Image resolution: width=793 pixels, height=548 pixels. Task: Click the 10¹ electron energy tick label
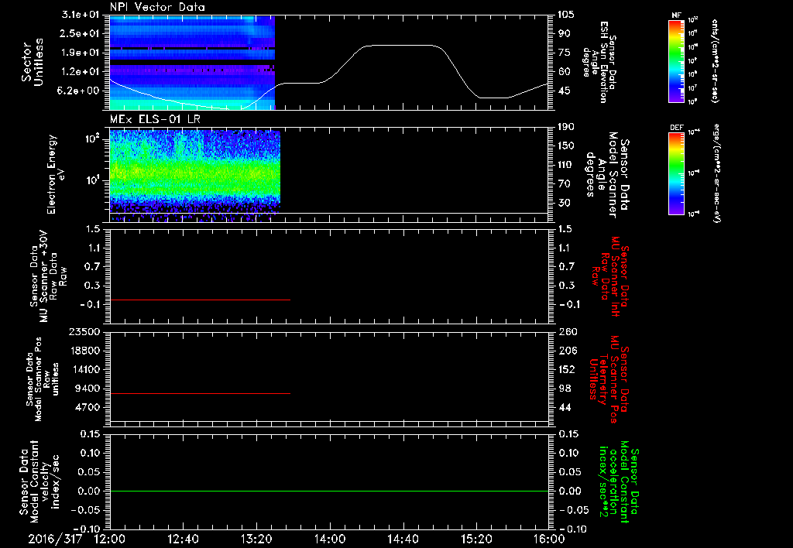pos(93,180)
